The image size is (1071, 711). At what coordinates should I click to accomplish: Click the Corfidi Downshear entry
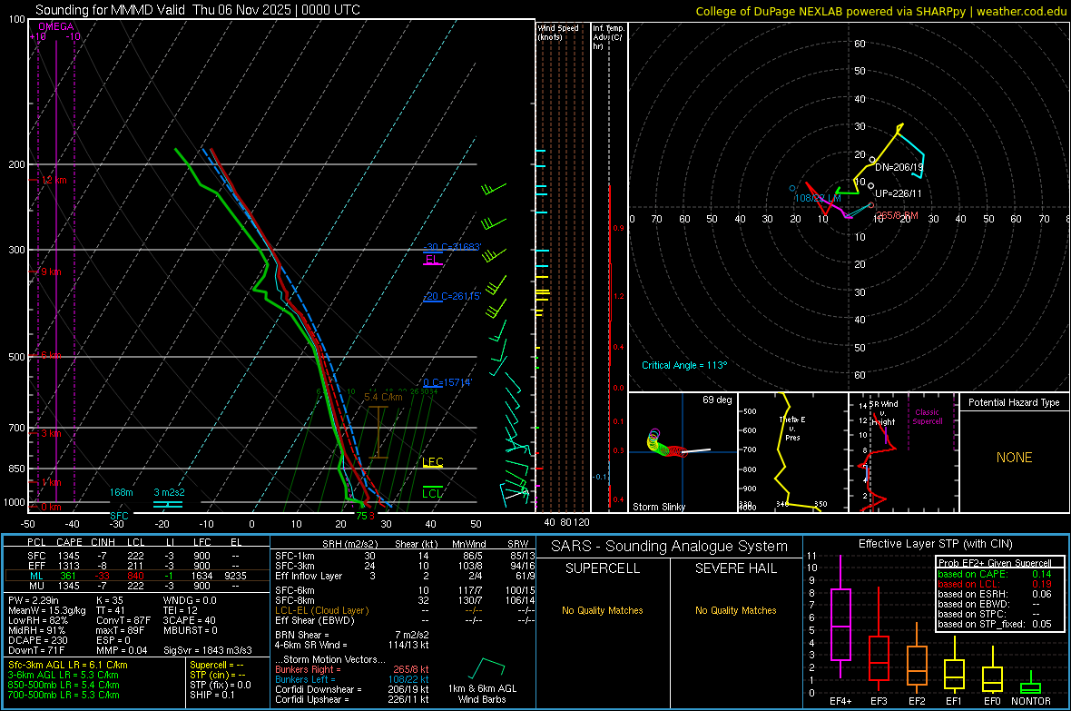pyautogui.click(x=352, y=689)
